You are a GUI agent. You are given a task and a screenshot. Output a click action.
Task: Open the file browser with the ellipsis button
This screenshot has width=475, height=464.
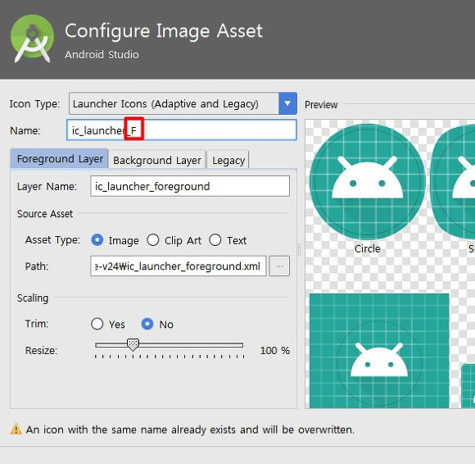279,266
